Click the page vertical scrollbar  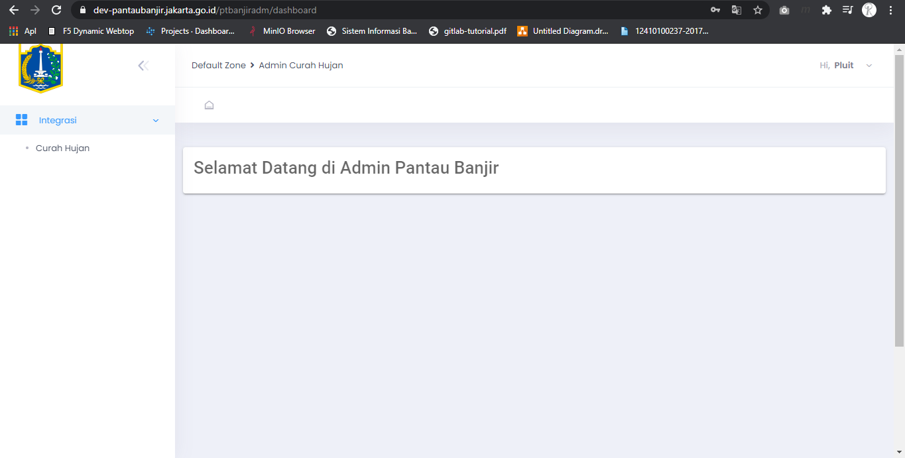[x=899, y=199]
